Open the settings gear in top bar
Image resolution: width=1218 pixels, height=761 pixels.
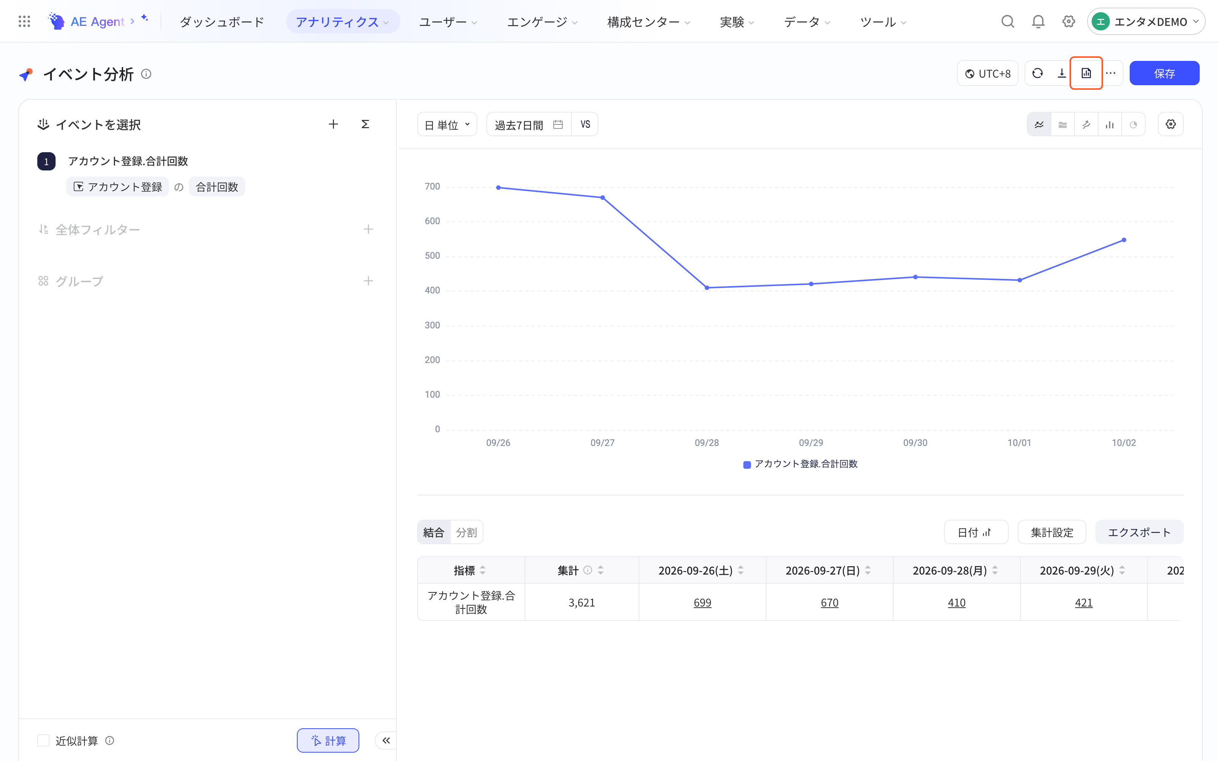pyautogui.click(x=1068, y=21)
